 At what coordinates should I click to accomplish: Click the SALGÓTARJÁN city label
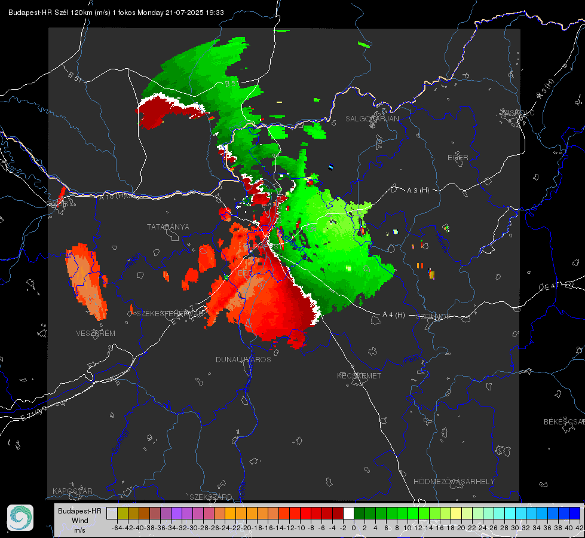372,119
